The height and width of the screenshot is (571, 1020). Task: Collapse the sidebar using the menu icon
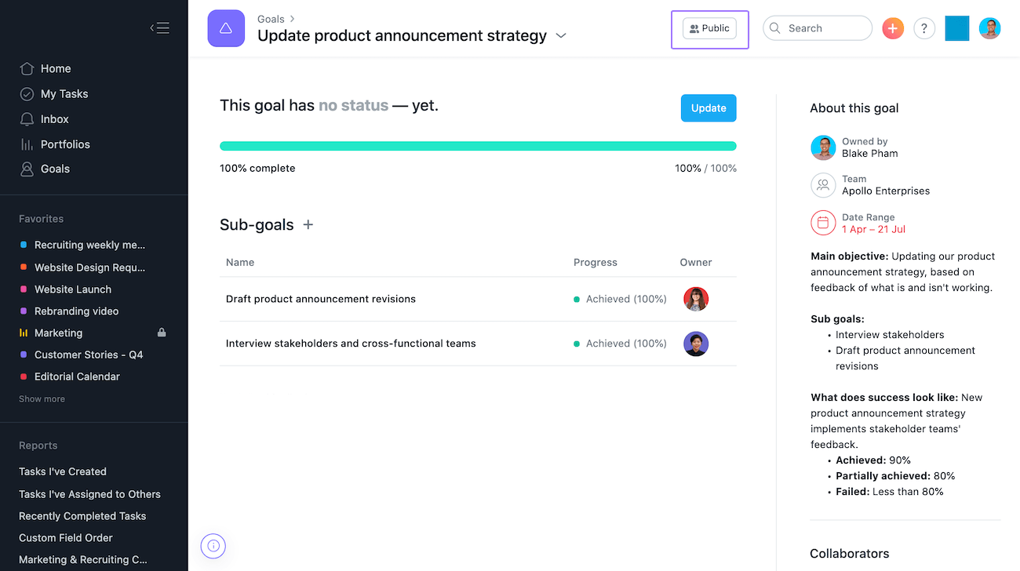(x=160, y=28)
